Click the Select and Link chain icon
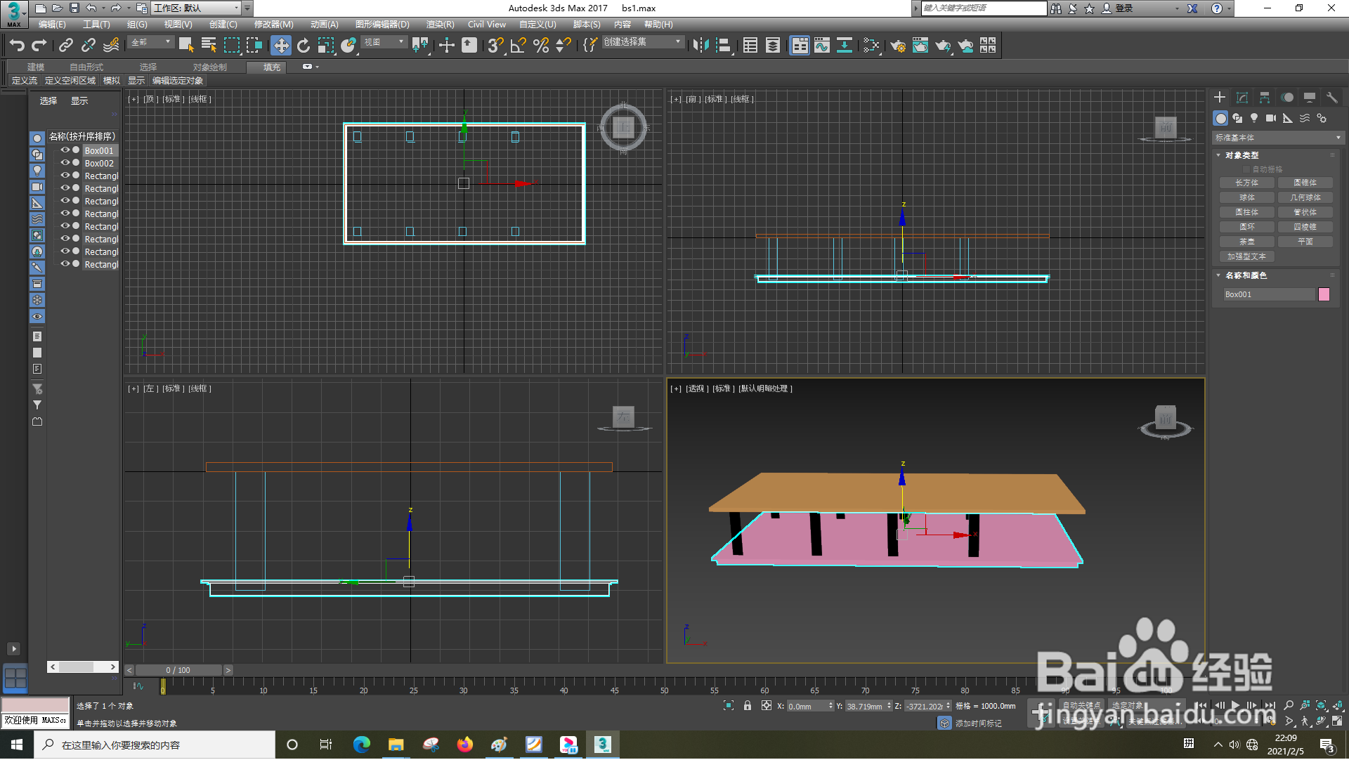Viewport: 1349px width, 760px height. [x=65, y=46]
